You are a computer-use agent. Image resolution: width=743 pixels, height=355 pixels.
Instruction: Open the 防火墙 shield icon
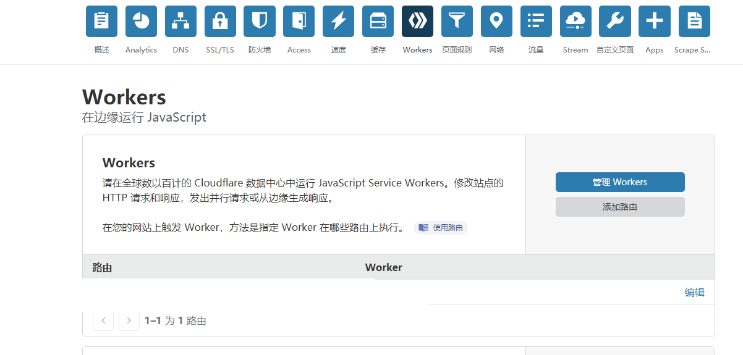coord(260,22)
